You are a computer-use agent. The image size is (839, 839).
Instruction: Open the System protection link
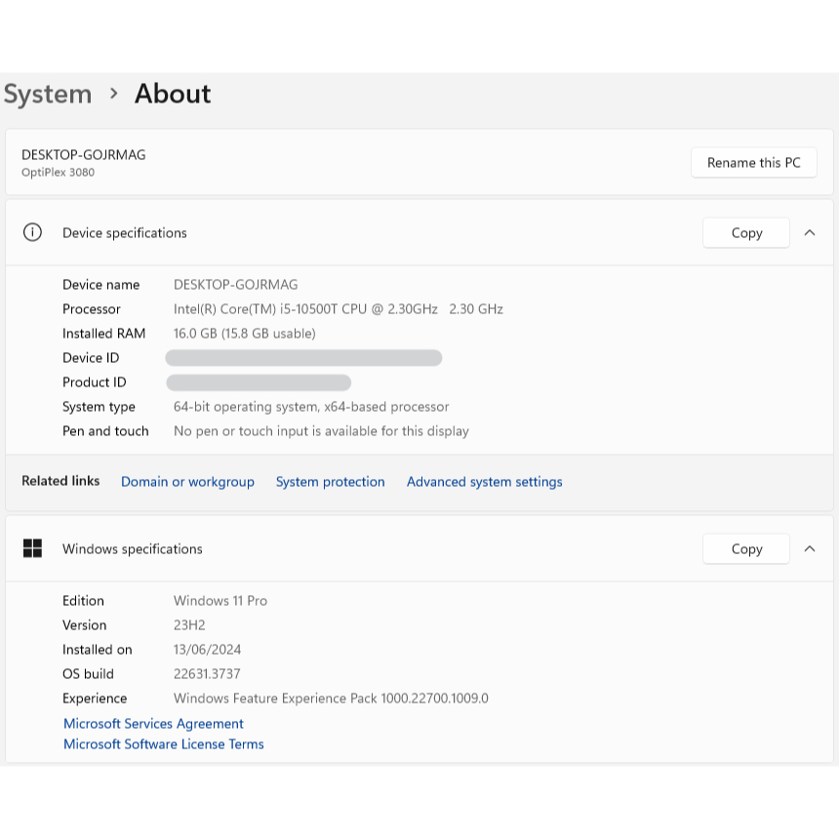pos(330,482)
